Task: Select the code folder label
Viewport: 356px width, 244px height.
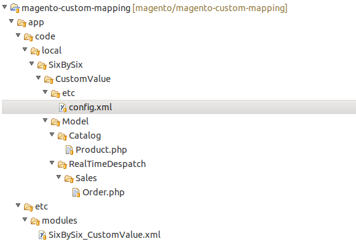Action: [x=45, y=36]
